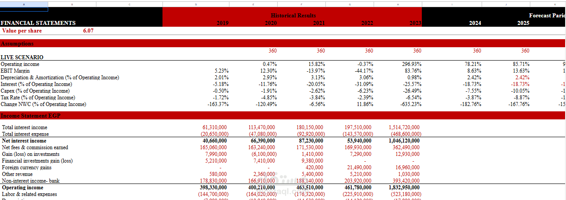Select column H header

[398, 4]
